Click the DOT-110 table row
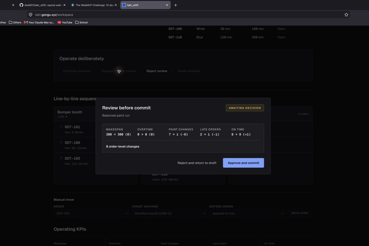Image resolution: width=369 pixels, height=246 pixels. click(x=239, y=37)
